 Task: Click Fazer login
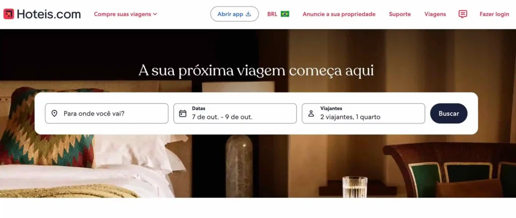[x=494, y=14]
